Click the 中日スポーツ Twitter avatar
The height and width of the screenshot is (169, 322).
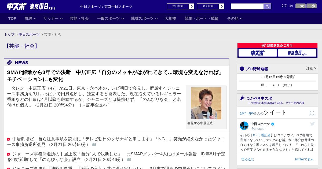[x=244, y=126]
